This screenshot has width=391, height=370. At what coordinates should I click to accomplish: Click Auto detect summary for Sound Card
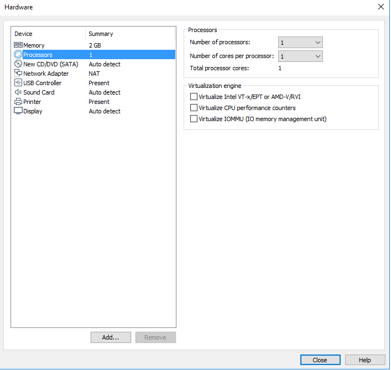coord(105,92)
